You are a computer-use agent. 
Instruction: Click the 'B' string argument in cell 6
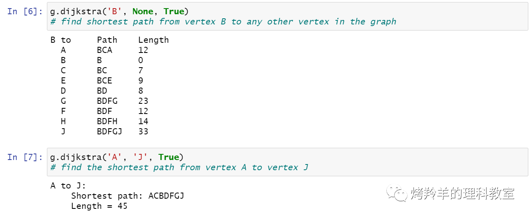point(112,11)
